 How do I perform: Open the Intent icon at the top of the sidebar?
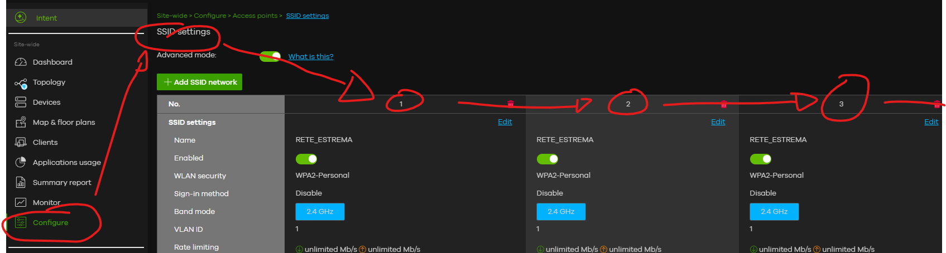click(21, 17)
